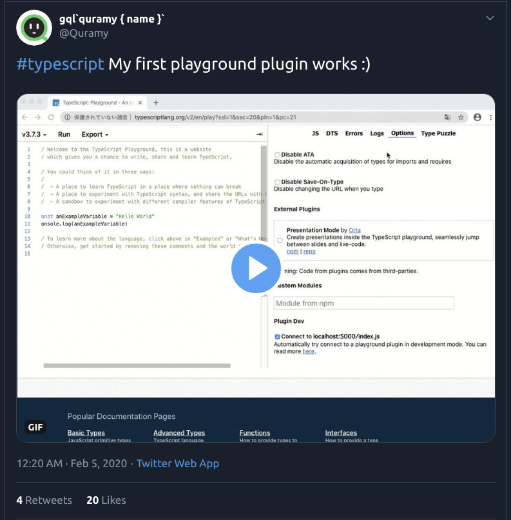
Task: Click the Quramy profile avatar
Action: [x=34, y=28]
